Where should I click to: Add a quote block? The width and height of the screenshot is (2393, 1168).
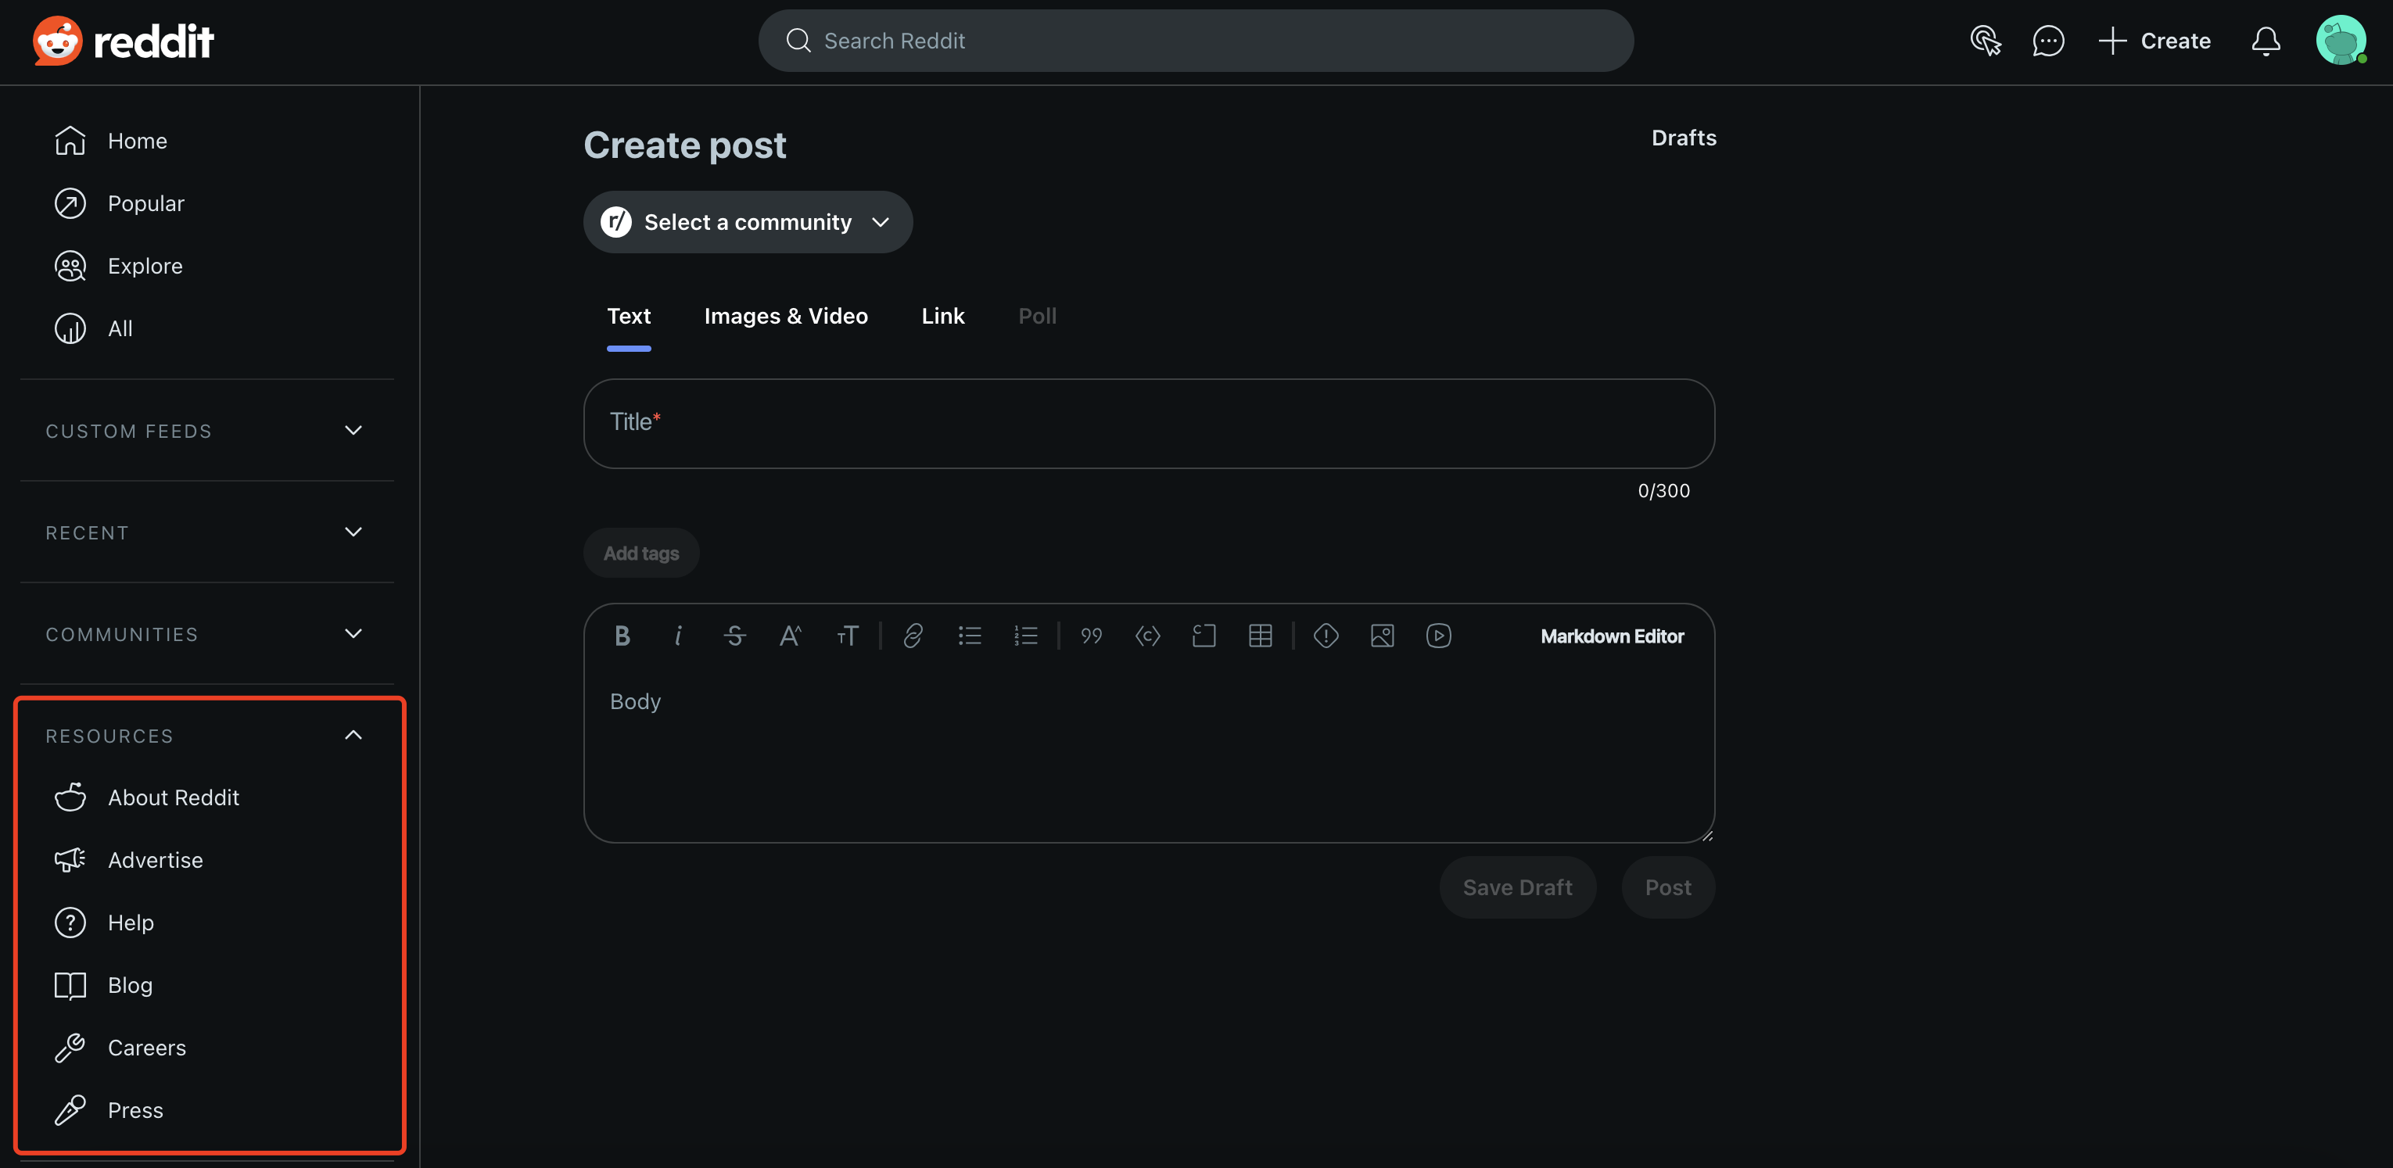coord(1092,636)
